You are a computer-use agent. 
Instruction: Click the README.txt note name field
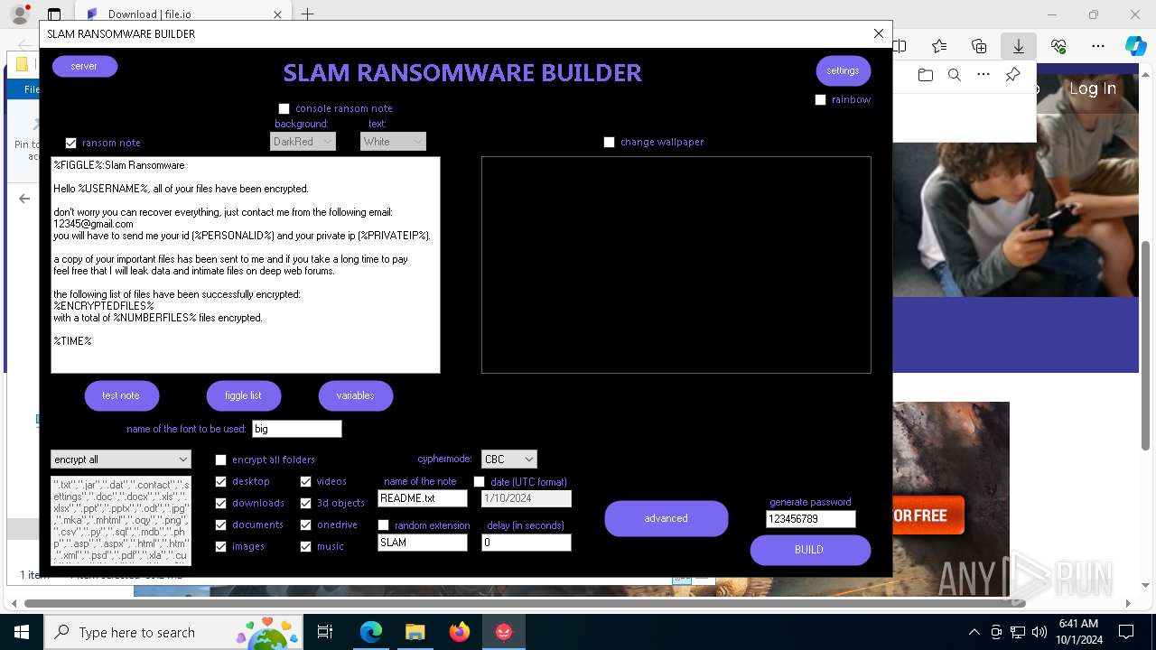click(x=423, y=498)
